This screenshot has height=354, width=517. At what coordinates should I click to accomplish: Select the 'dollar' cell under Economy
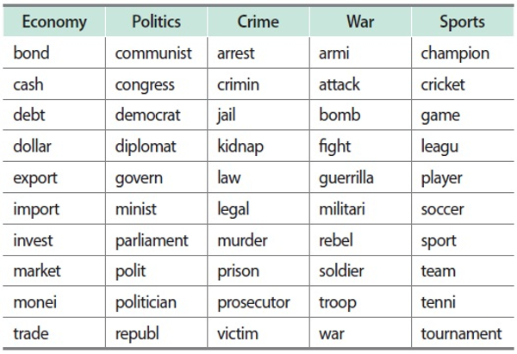(x=33, y=146)
